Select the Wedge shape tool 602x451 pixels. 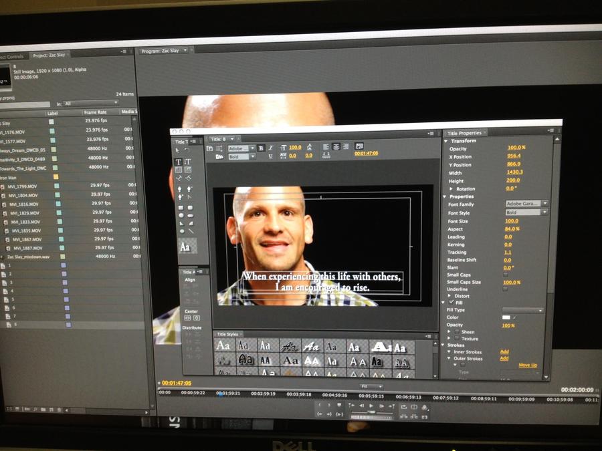181,224
